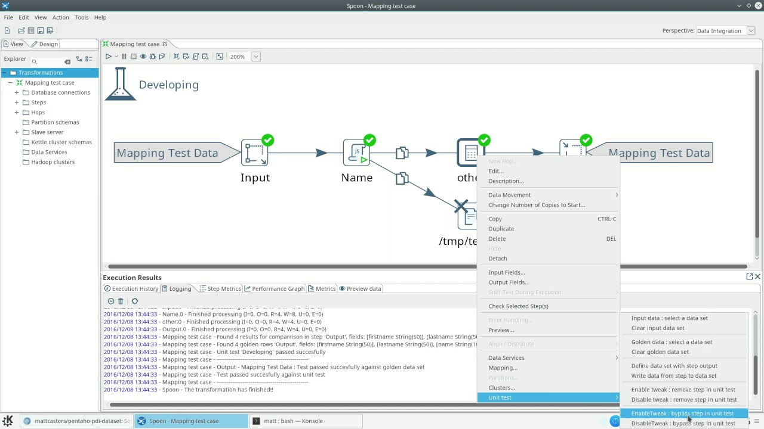The height and width of the screenshot is (429, 764).
Task: Open the Preview data tab
Action: coord(360,288)
